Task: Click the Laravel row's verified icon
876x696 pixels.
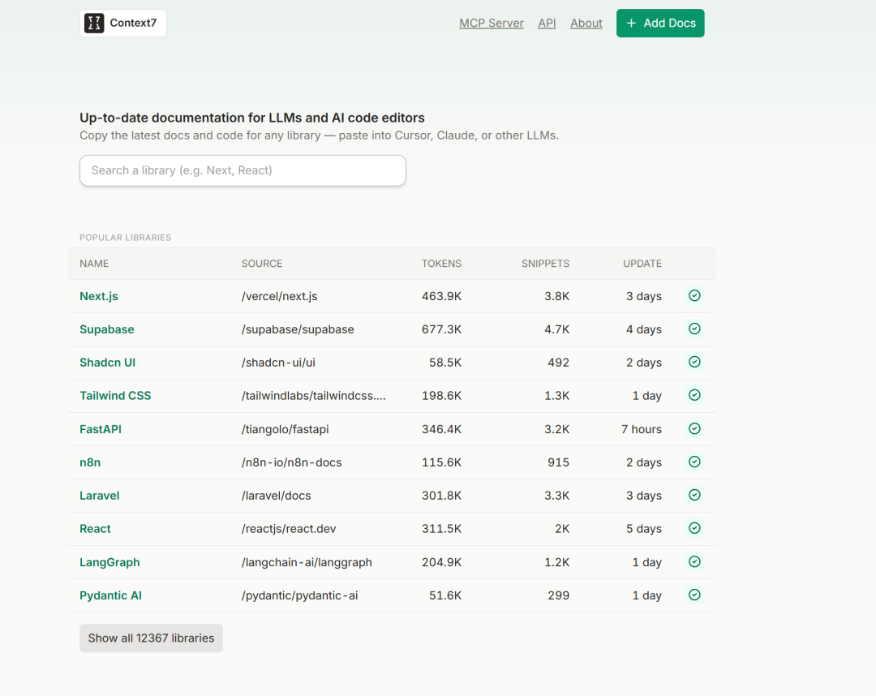Action: click(x=694, y=496)
